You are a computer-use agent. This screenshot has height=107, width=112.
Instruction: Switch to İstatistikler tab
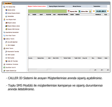[97, 6]
